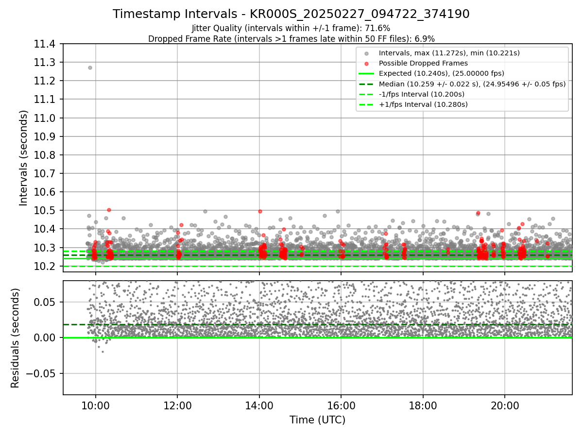Click legend entry 'Possible Dropped Frames'
Viewport: 583px width, 437px height.
pyautogui.click(x=423, y=63)
